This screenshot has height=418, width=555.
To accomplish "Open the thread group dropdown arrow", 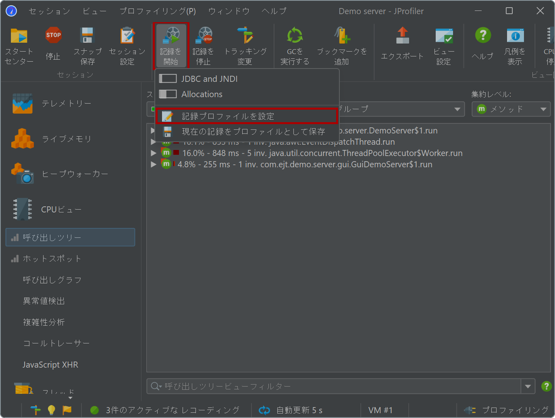I will tap(457, 109).
